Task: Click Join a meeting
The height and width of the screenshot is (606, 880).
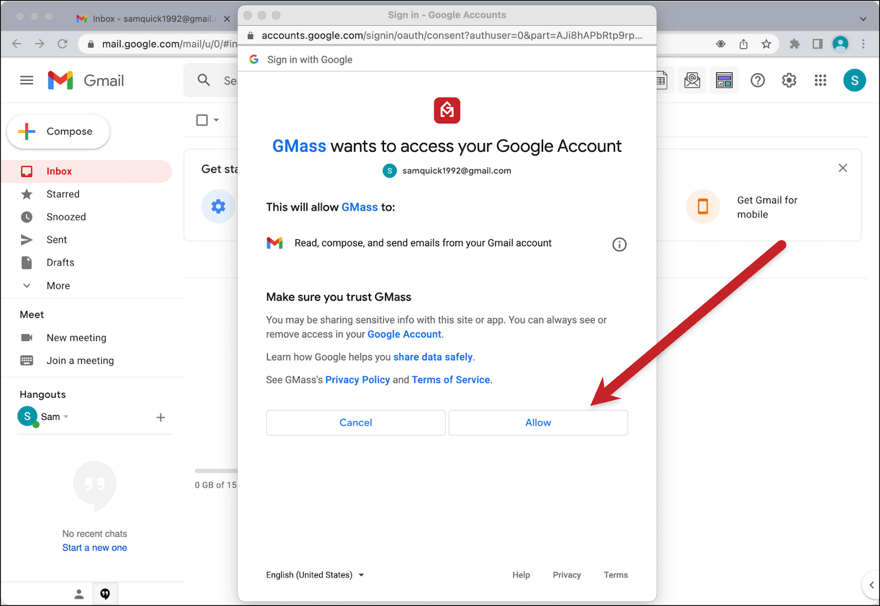Action: tap(80, 361)
